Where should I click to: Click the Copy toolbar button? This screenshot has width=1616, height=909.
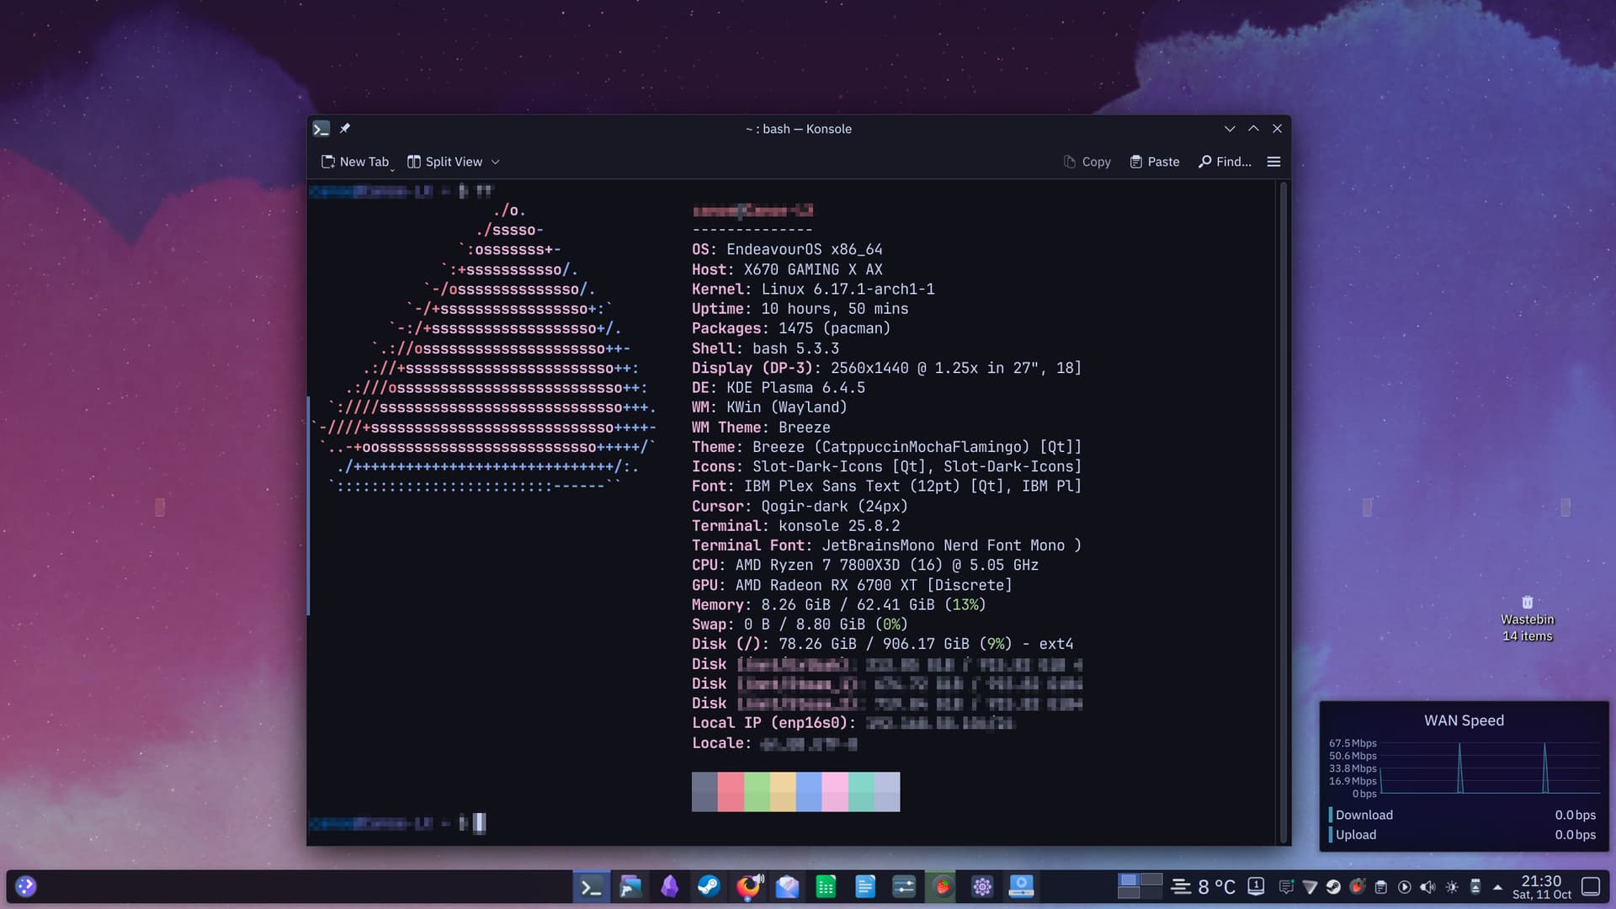(1087, 162)
